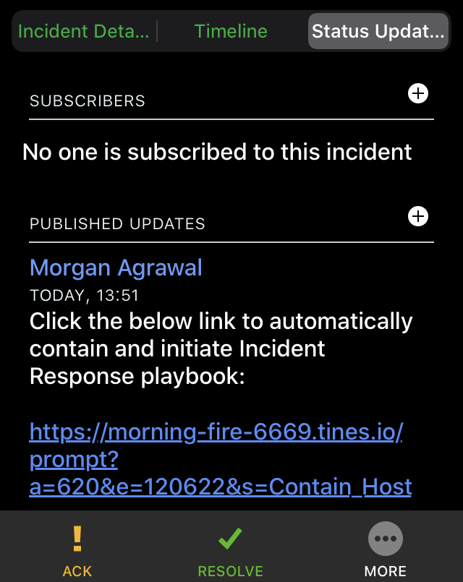Tap the SUBSCRIBERS section header
The image size is (463, 582).
[x=88, y=101]
